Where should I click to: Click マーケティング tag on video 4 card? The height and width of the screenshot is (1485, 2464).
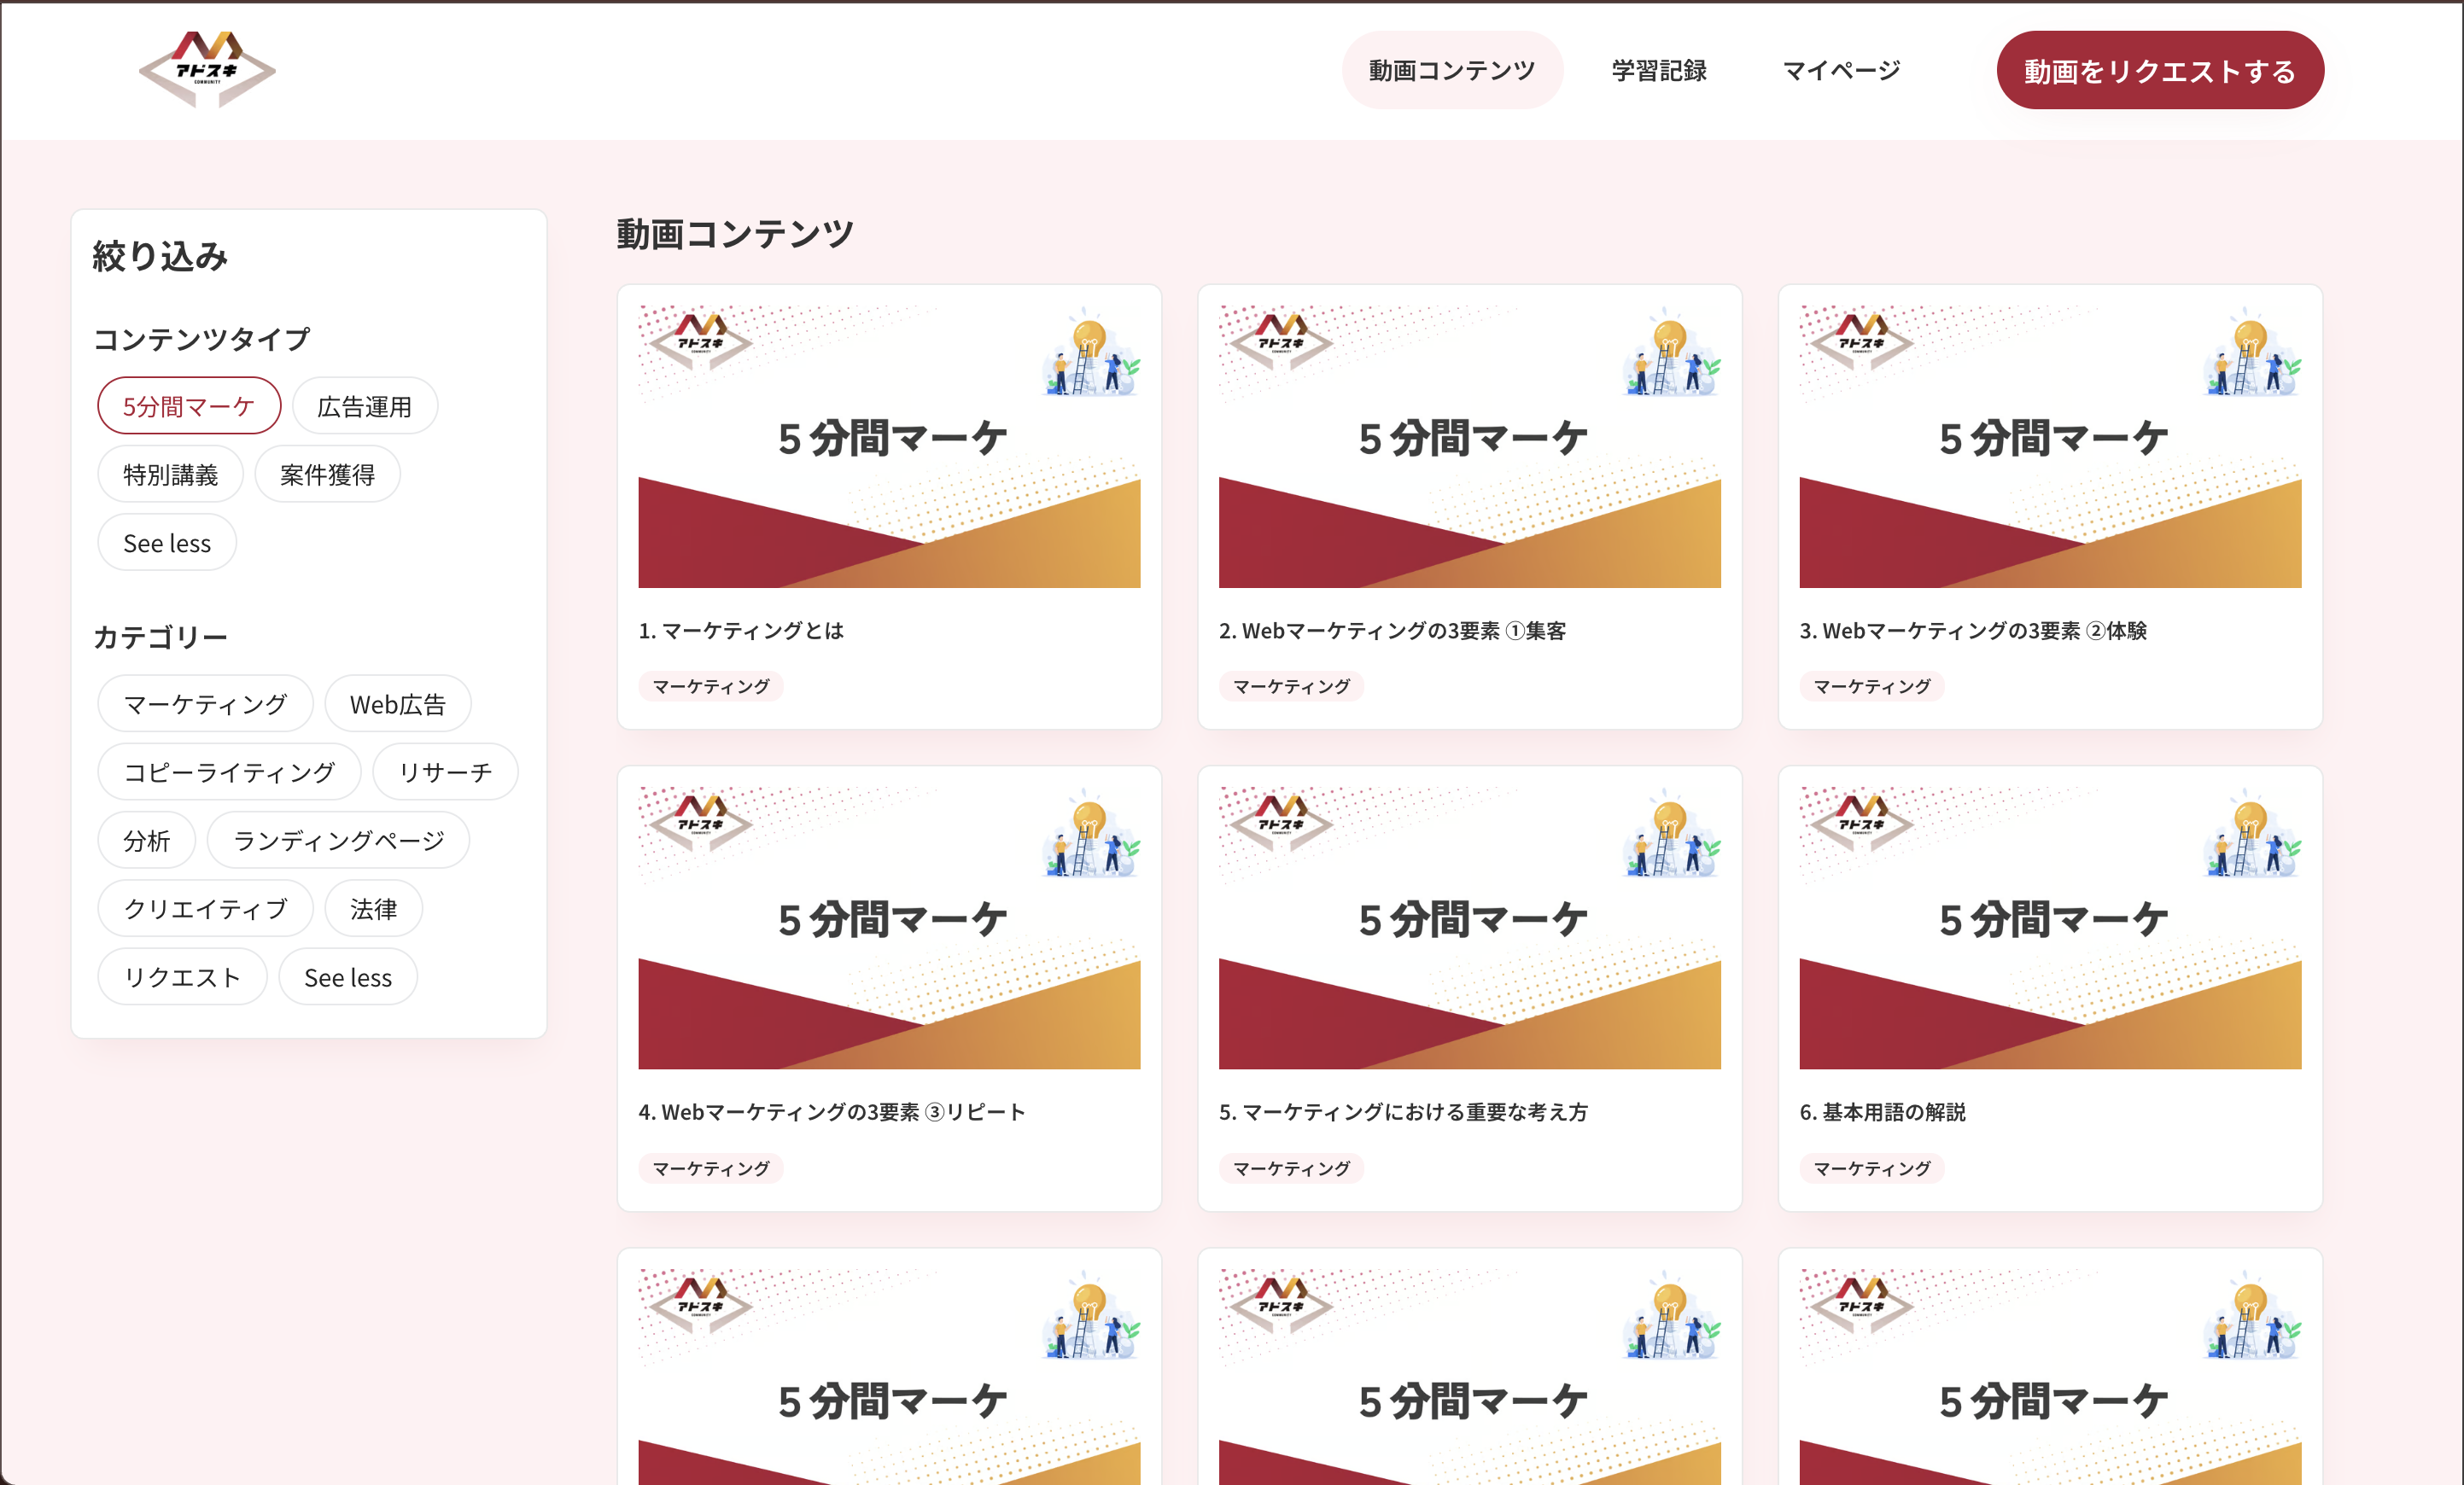(711, 1168)
